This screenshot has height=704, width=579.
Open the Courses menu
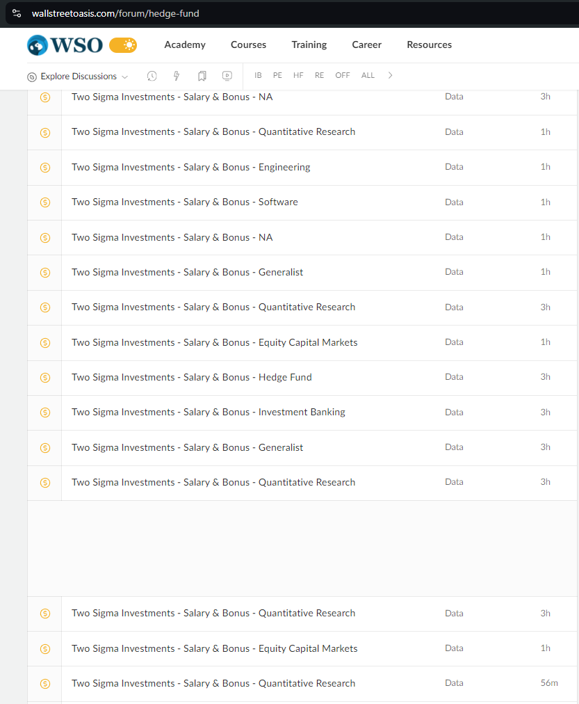(248, 45)
